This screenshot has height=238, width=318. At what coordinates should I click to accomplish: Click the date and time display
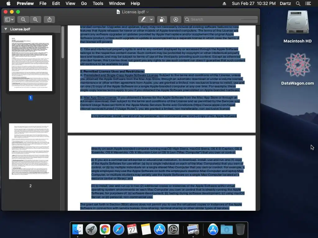(x=254, y=3)
